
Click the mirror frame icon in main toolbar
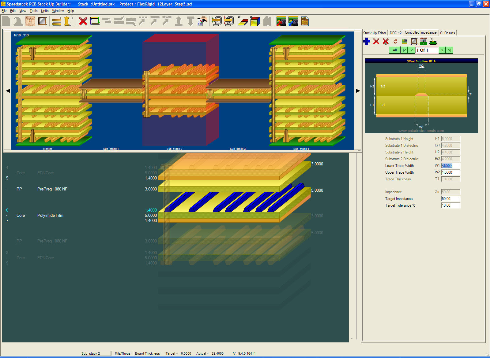(x=42, y=21)
